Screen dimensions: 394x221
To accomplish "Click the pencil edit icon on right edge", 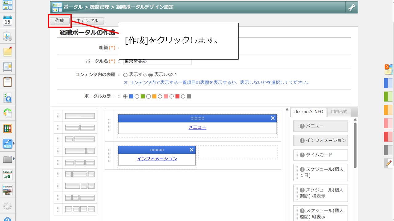I will coord(389,163).
